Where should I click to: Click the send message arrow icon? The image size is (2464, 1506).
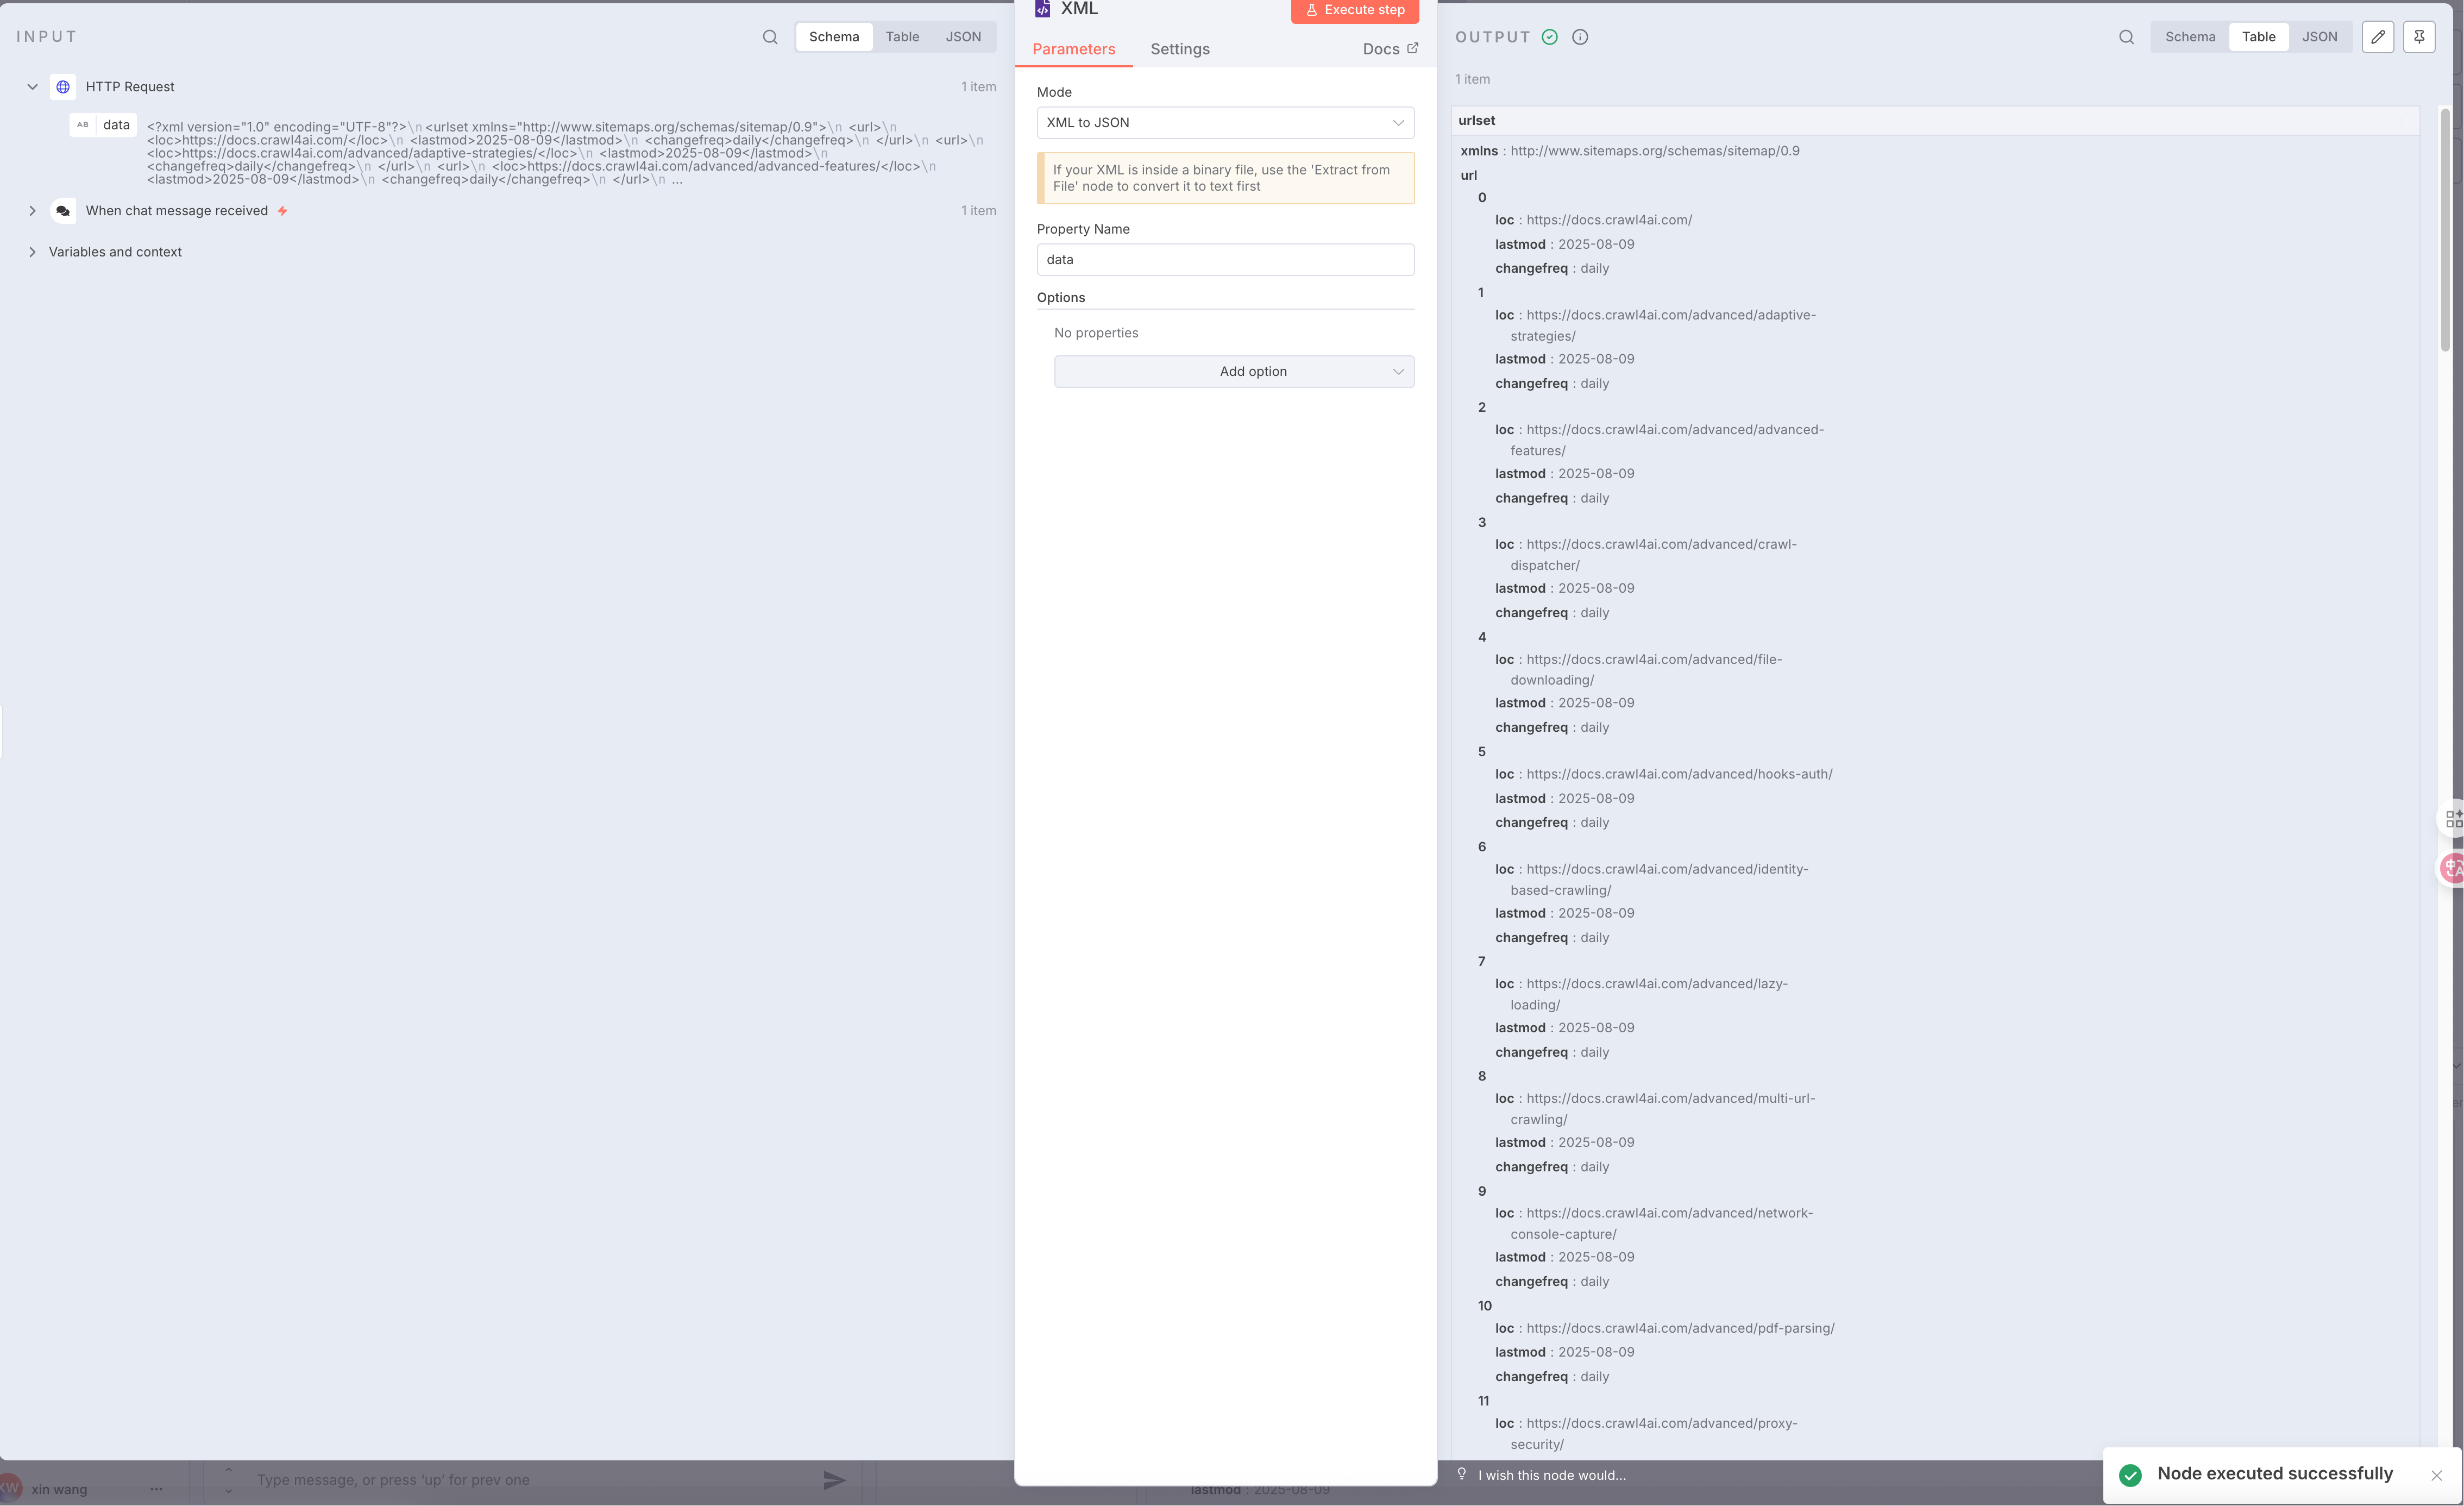tap(834, 1479)
